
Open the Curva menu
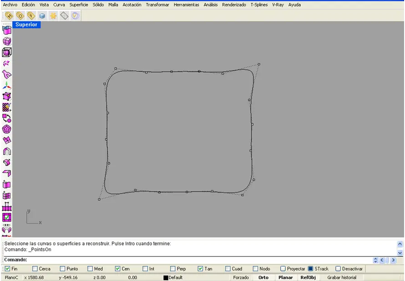[x=59, y=5]
